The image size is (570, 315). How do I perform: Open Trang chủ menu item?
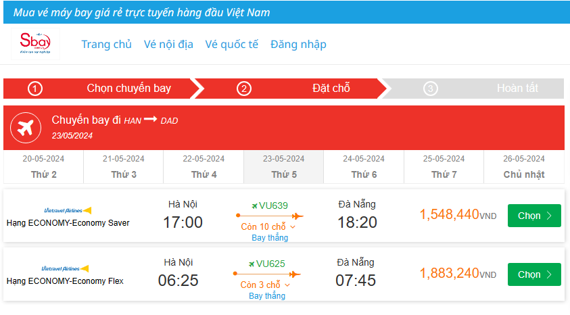(106, 45)
